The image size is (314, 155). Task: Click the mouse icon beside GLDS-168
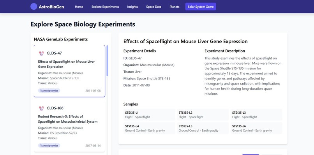[41, 108]
